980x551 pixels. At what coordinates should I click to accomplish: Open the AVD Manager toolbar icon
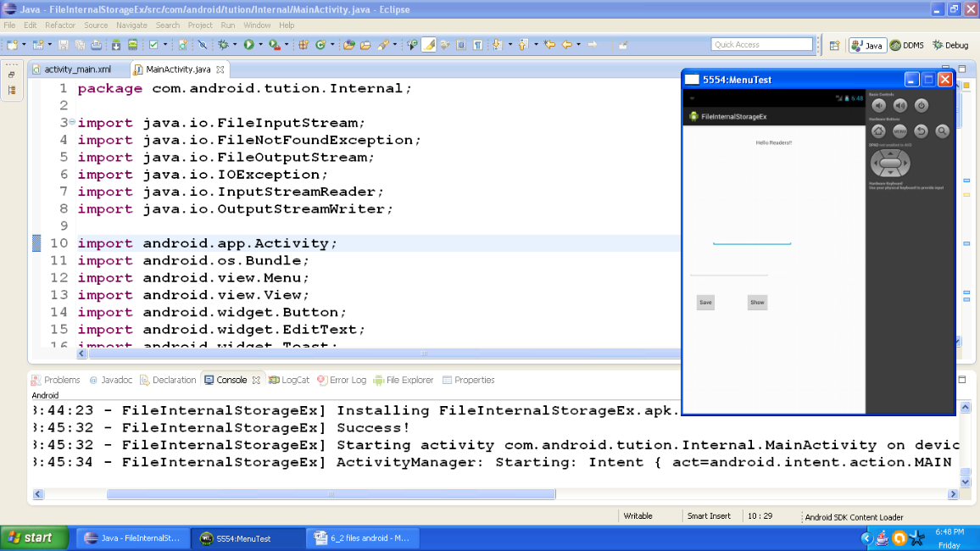pyautogui.click(x=133, y=43)
